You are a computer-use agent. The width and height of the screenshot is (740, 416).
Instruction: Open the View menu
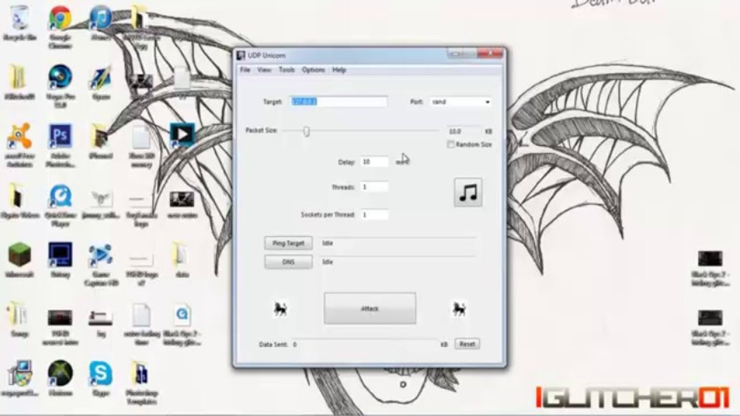point(264,70)
